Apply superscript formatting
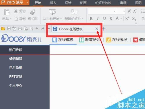The width and height of the screenshot is (145, 109). point(127,19)
